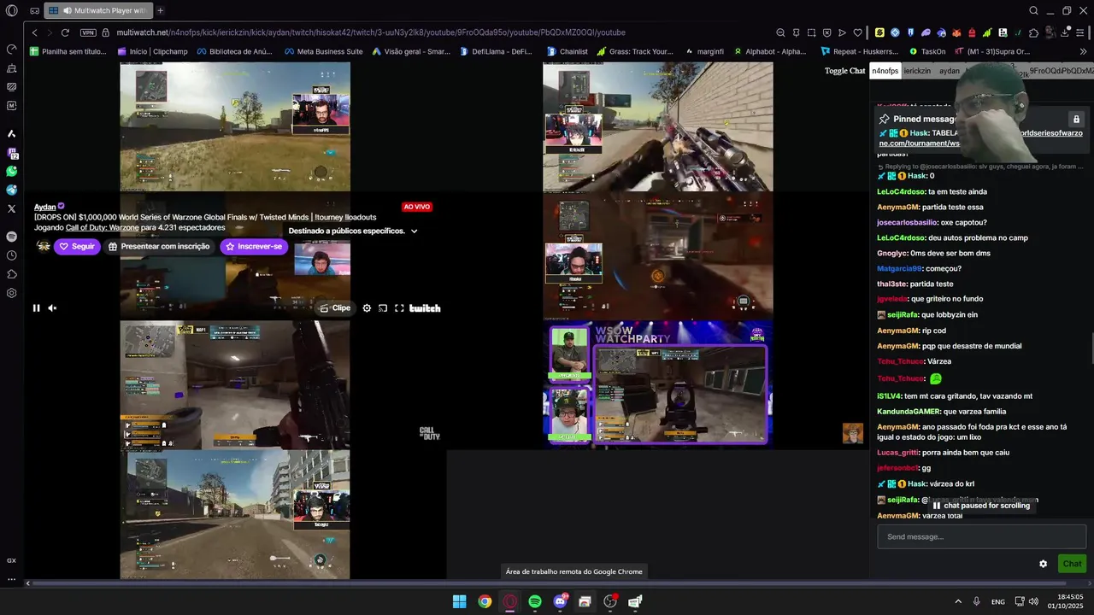Open the marginfi bookmark
The image size is (1094, 615).
tap(703, 51)
